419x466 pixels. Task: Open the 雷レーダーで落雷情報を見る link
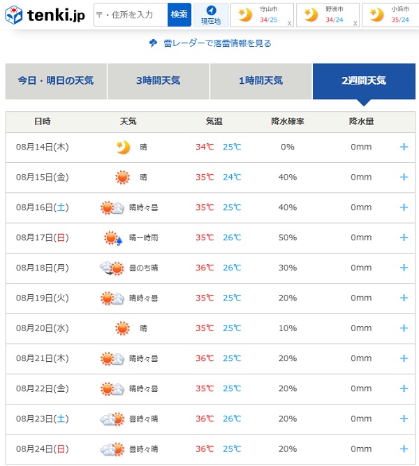[x=217, y=43]
